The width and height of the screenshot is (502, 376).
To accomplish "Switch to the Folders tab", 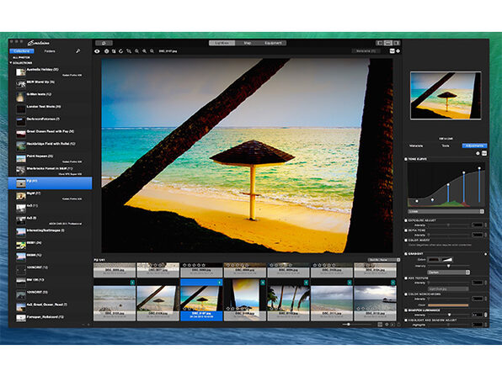I will point(50,51).
